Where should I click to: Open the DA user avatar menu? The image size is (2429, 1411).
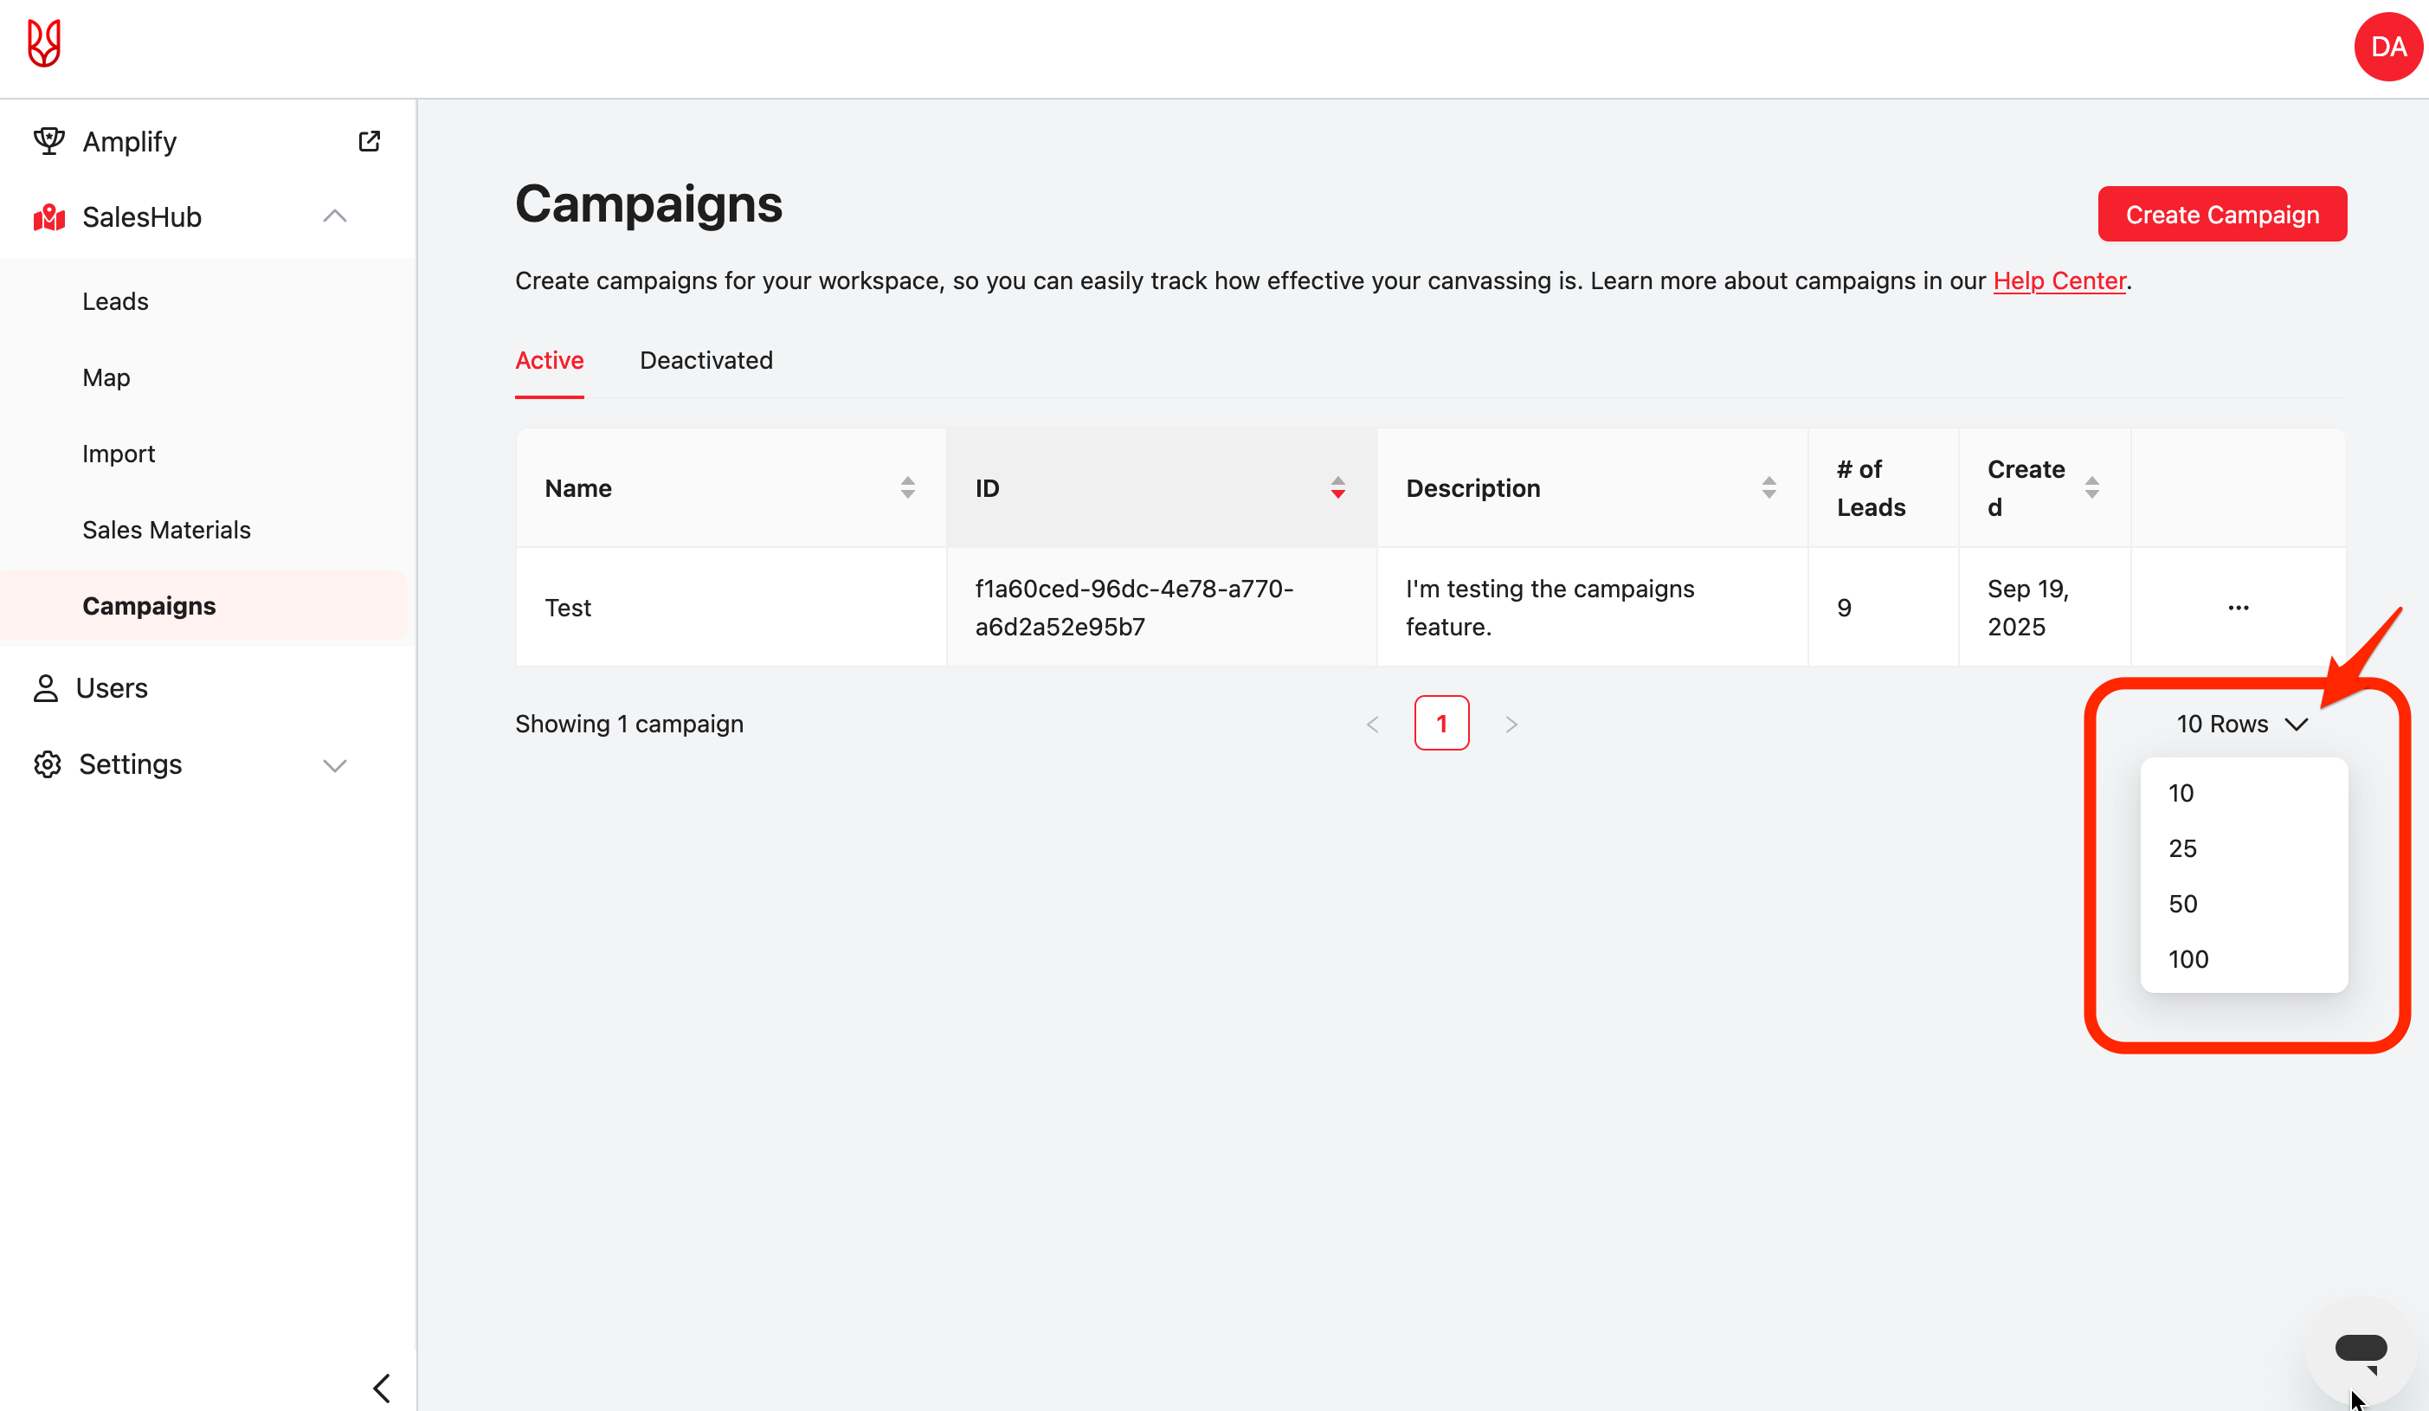click(x=2387, y=48)
